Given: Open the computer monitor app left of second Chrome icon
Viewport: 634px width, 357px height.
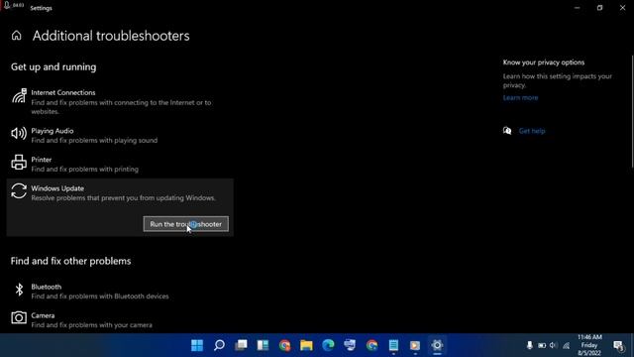Looking at the screenshot, I should coord(350,345).
